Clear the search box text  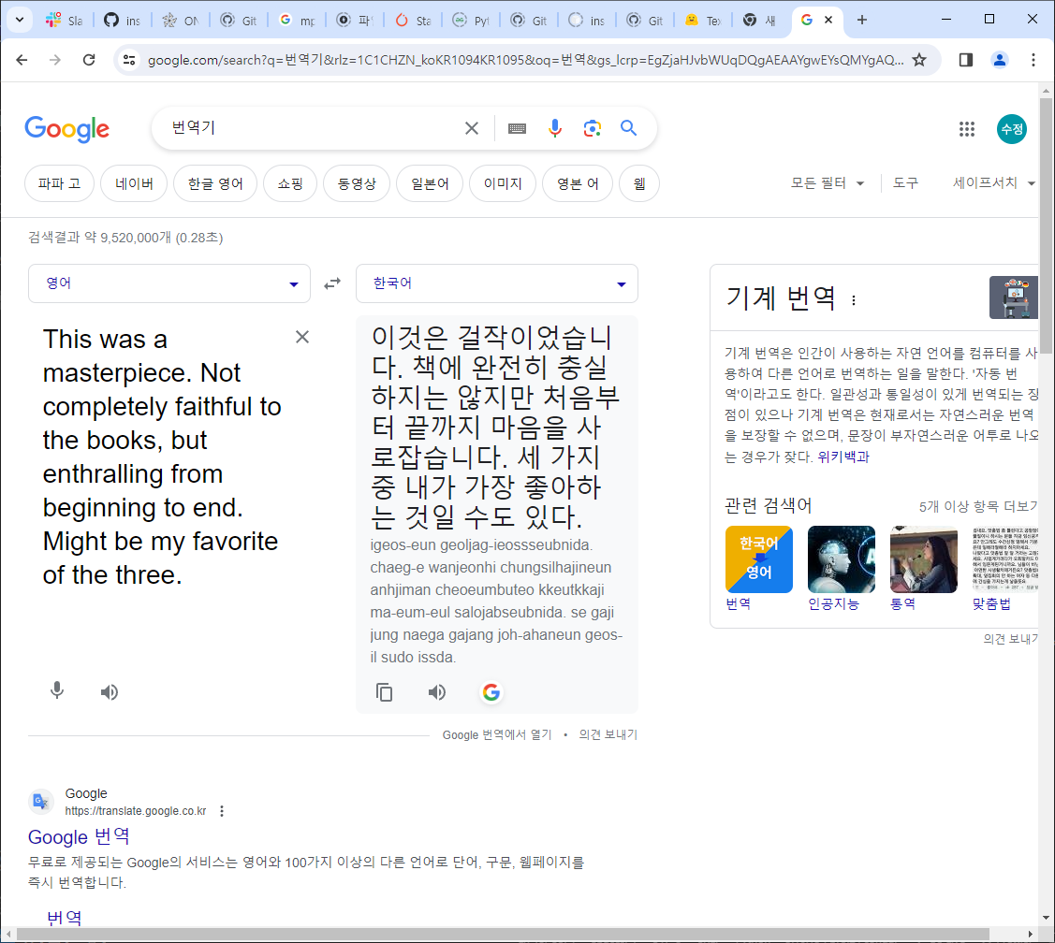click(472, 128)
